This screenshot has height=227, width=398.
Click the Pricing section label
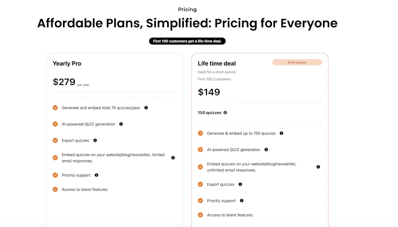click(x=187, y=9)
